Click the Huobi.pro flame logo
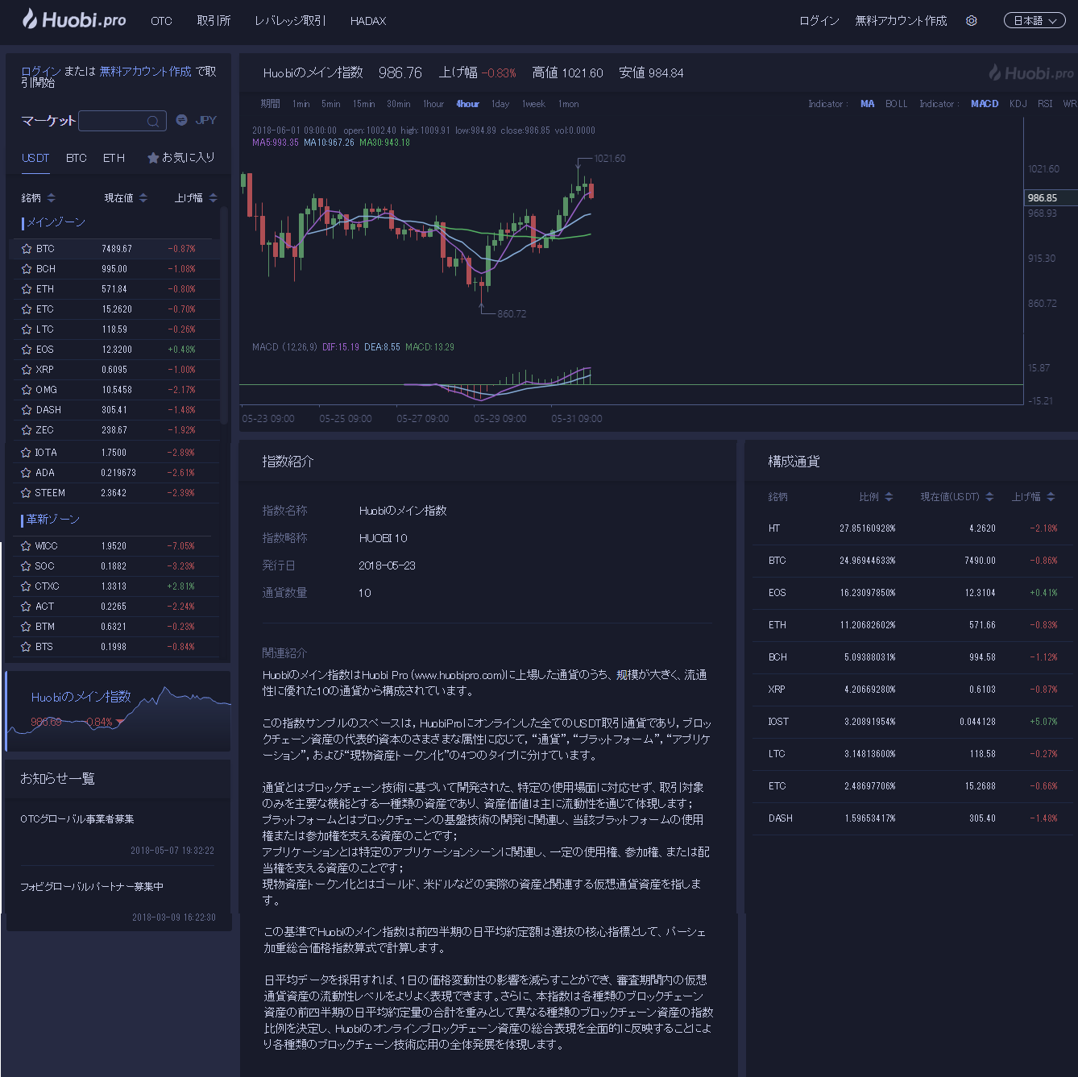The height and width of the screenshot is (1077, 1078). click(x=30, y=19)
